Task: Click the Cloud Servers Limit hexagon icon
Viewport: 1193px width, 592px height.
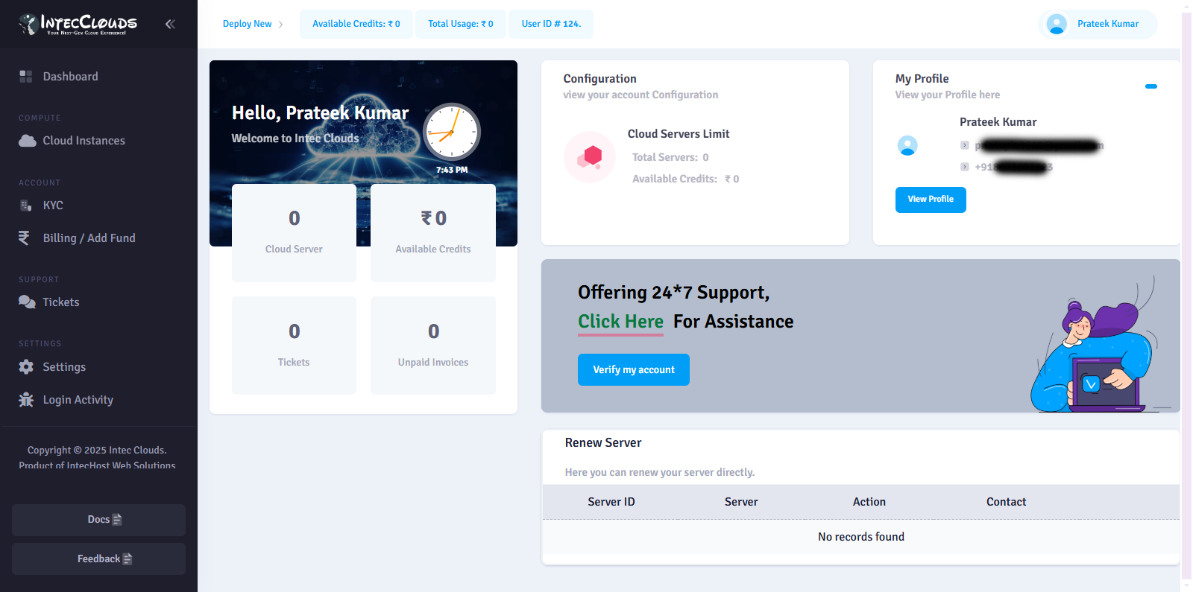Action: [x=590, y=157]
